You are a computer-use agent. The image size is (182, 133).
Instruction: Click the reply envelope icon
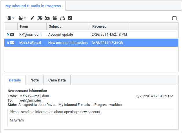point(40,18)
